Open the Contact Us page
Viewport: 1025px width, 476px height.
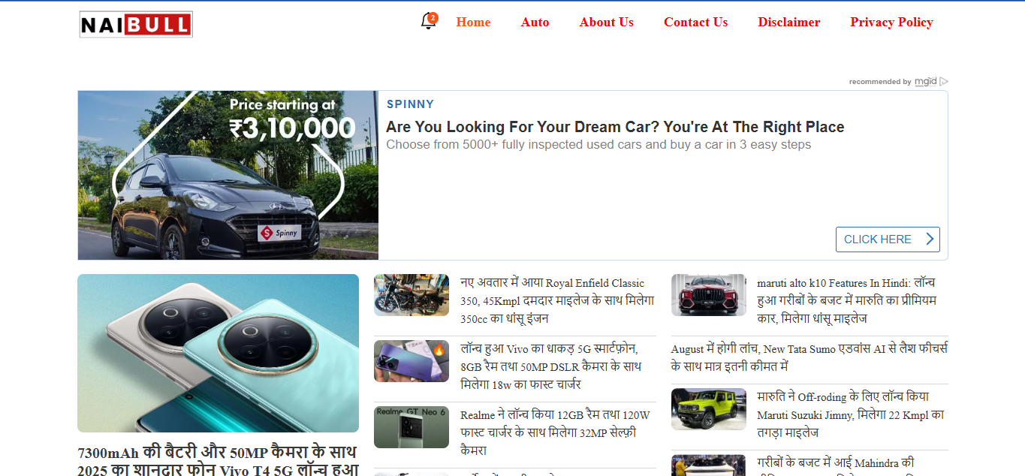pyautogui.click(x=695, y=22)
